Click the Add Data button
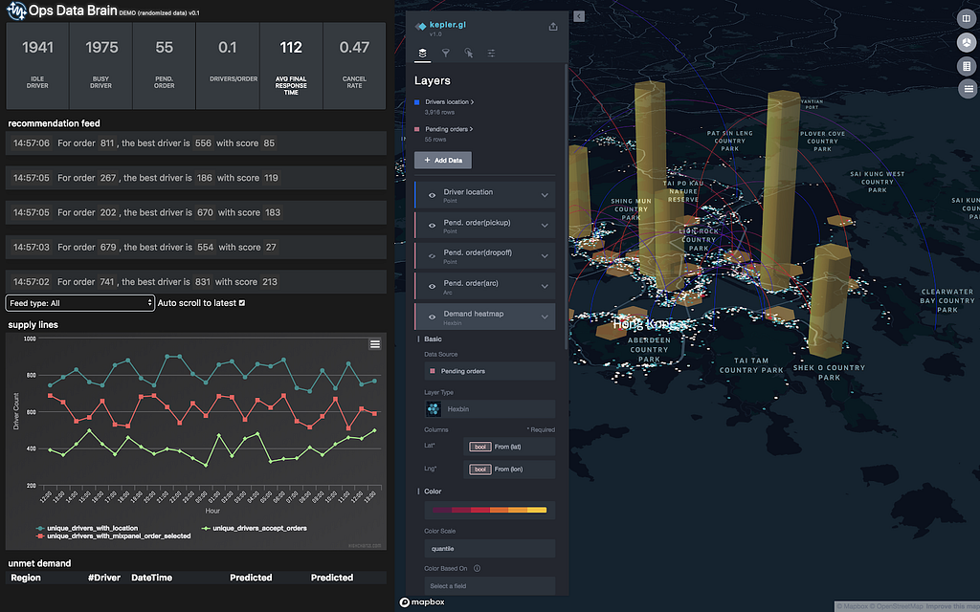Image resolution: width=980 pixels, height=612 pixels. click(443, 160)
